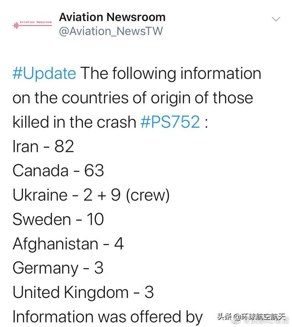Screen dimensions: 292x327
Task: Open the Aviation Newsroom display name
Action: click(112, 17)
